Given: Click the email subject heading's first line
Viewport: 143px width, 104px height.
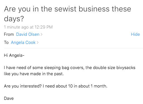Looking at the screenshot, I should (67, 9).
